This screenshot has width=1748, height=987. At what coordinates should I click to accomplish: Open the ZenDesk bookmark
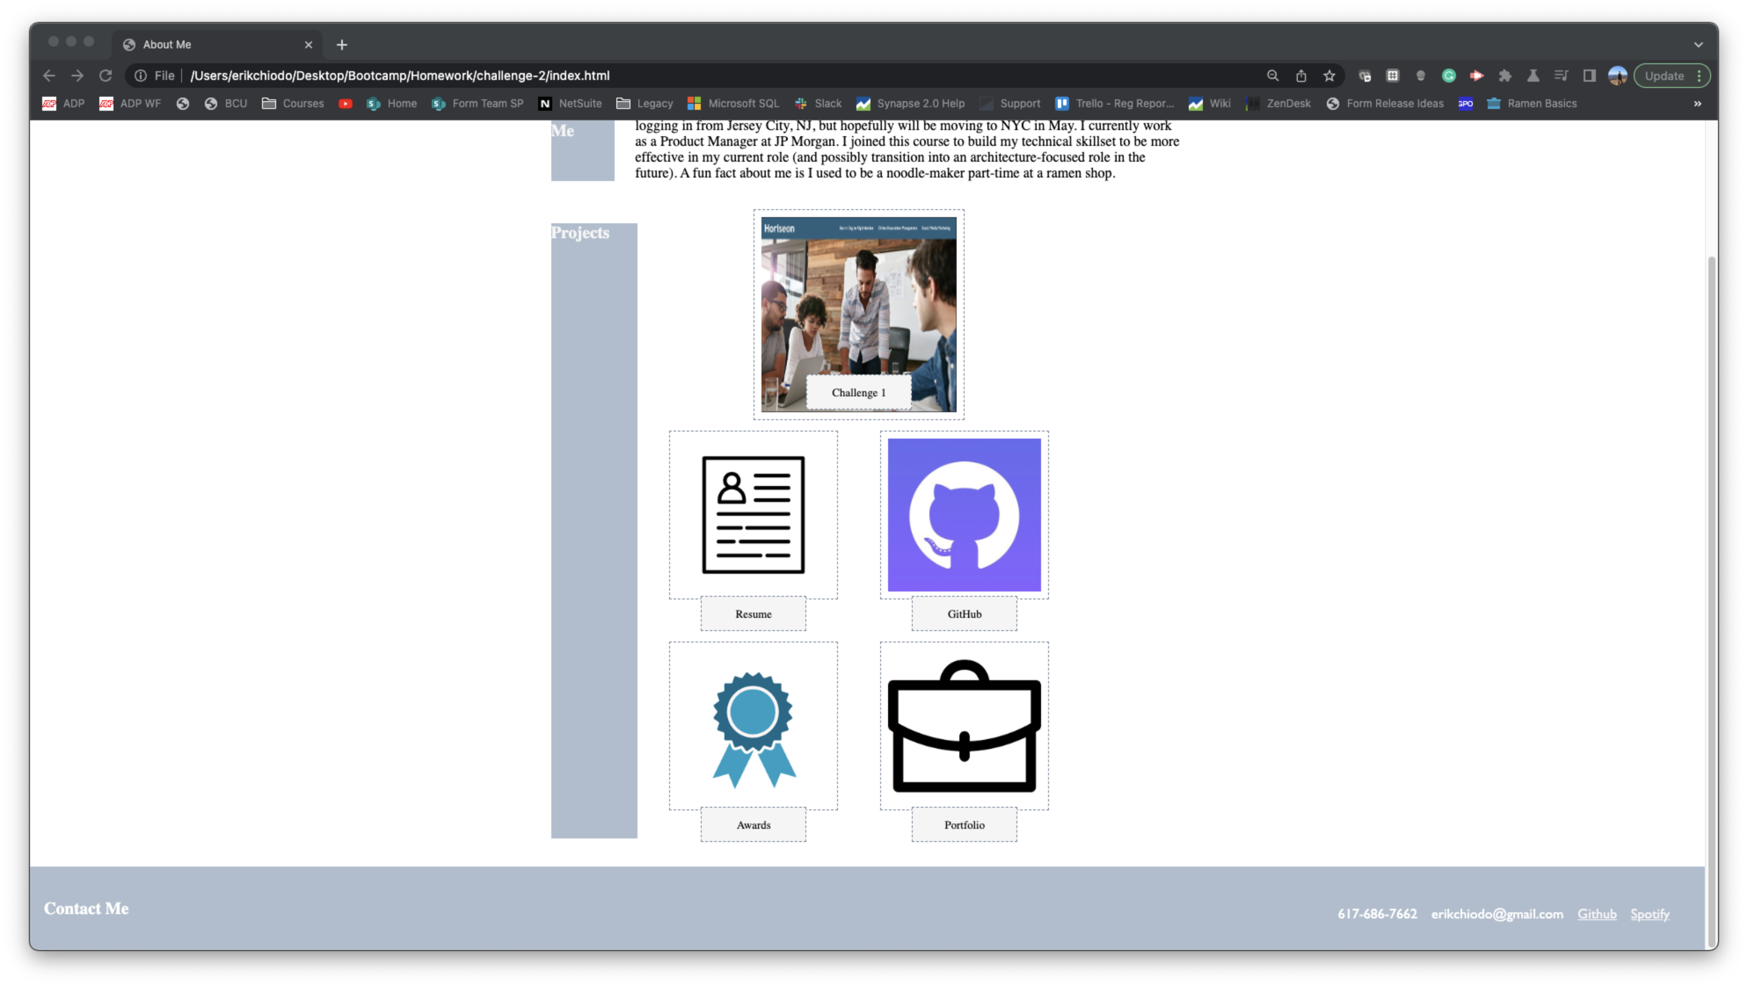[1278, 104]
